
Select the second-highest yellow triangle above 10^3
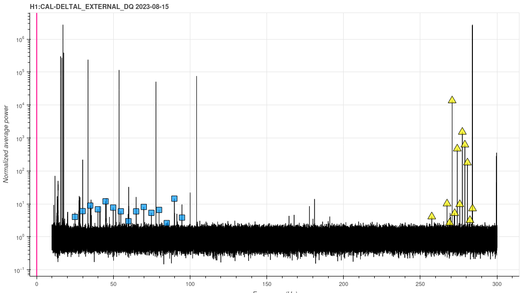(x=462, y=131)
